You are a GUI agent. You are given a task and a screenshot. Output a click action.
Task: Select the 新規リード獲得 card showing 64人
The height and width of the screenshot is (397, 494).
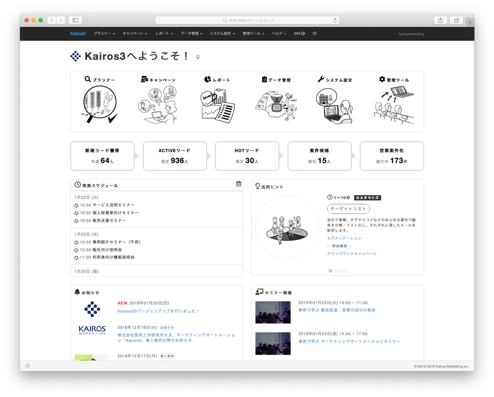[103, 156]
